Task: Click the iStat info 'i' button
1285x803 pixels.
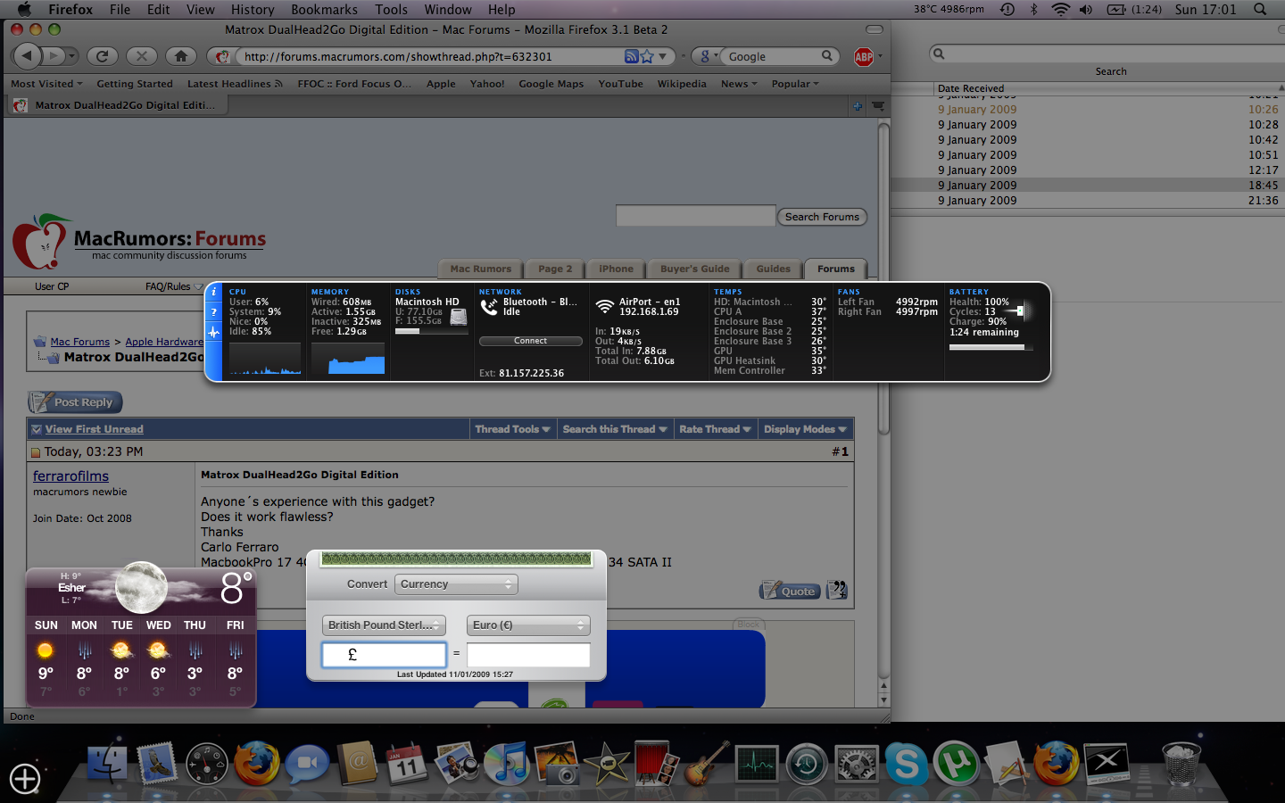Action: pyautogui.click(x=213, y=292)
